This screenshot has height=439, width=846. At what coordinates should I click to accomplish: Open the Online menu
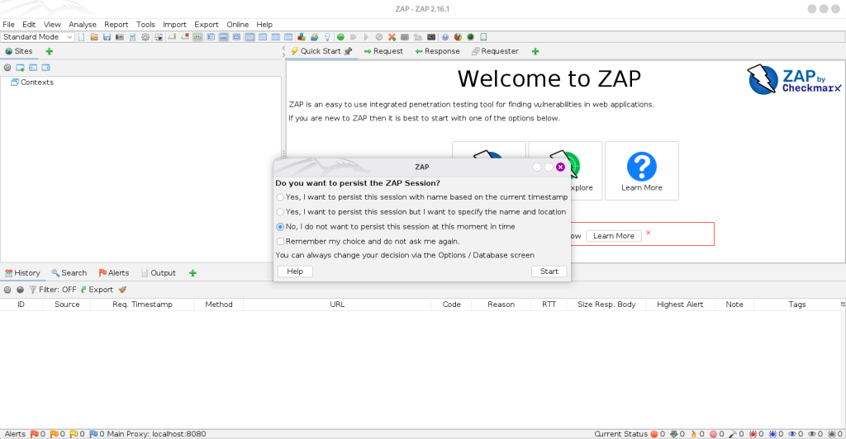click(x=237, y=24)
